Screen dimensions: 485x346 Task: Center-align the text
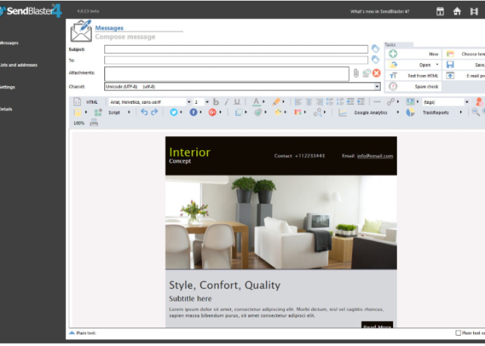[309, 102]
